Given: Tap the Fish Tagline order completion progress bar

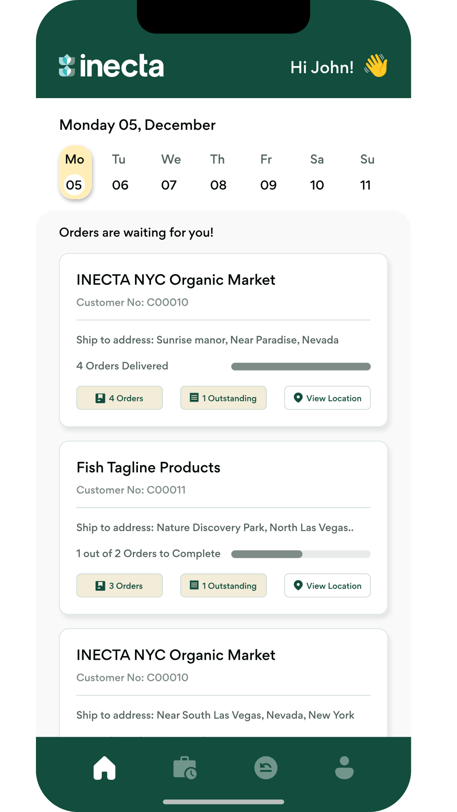Looking at the screenshot, I should point(300,554).
